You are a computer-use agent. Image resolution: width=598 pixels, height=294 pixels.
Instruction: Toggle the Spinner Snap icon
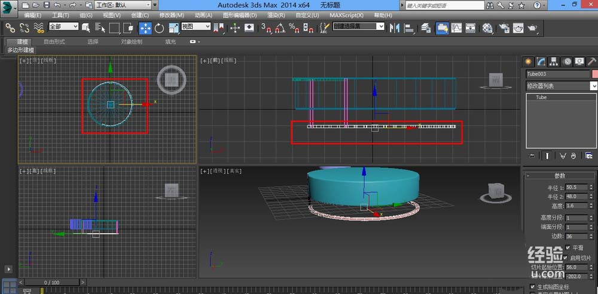308,28
